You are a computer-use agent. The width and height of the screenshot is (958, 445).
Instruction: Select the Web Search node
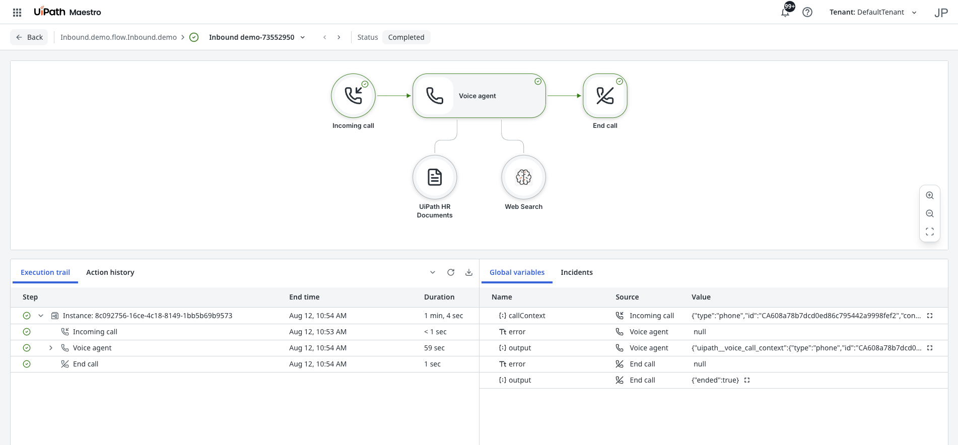[524, 177]
